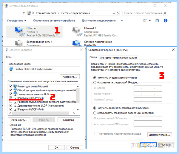
Task: Click the Свойства button
Action: click(x=69, y=120)
